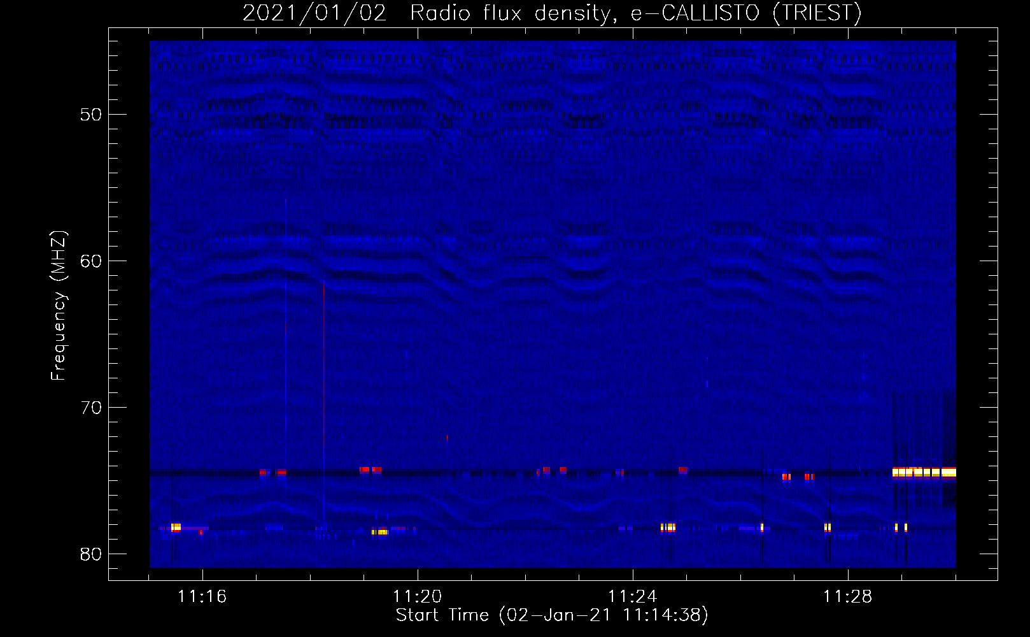Click the plot title "2021/01/02 Radio flux density, e-CALLISTO (TRIEST)"
The image size is (1030, 637).
point(552,13)
